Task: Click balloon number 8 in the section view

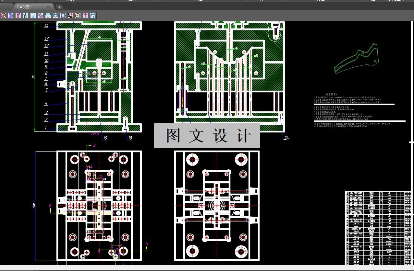Action: tap(46, 73)
